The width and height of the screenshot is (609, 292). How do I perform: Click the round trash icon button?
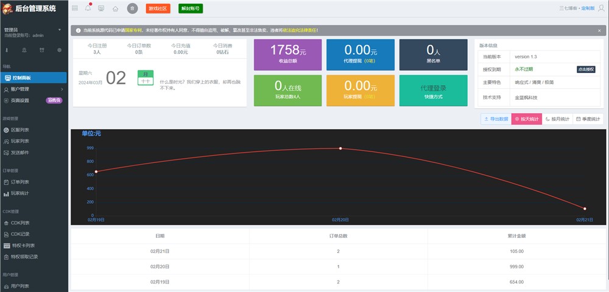[x=132, y=9]
